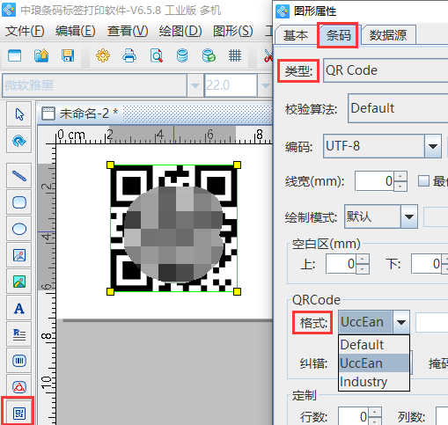Click the database settings icon
The height and width of the screenshot is (425, 448).
tap(182, 55)
